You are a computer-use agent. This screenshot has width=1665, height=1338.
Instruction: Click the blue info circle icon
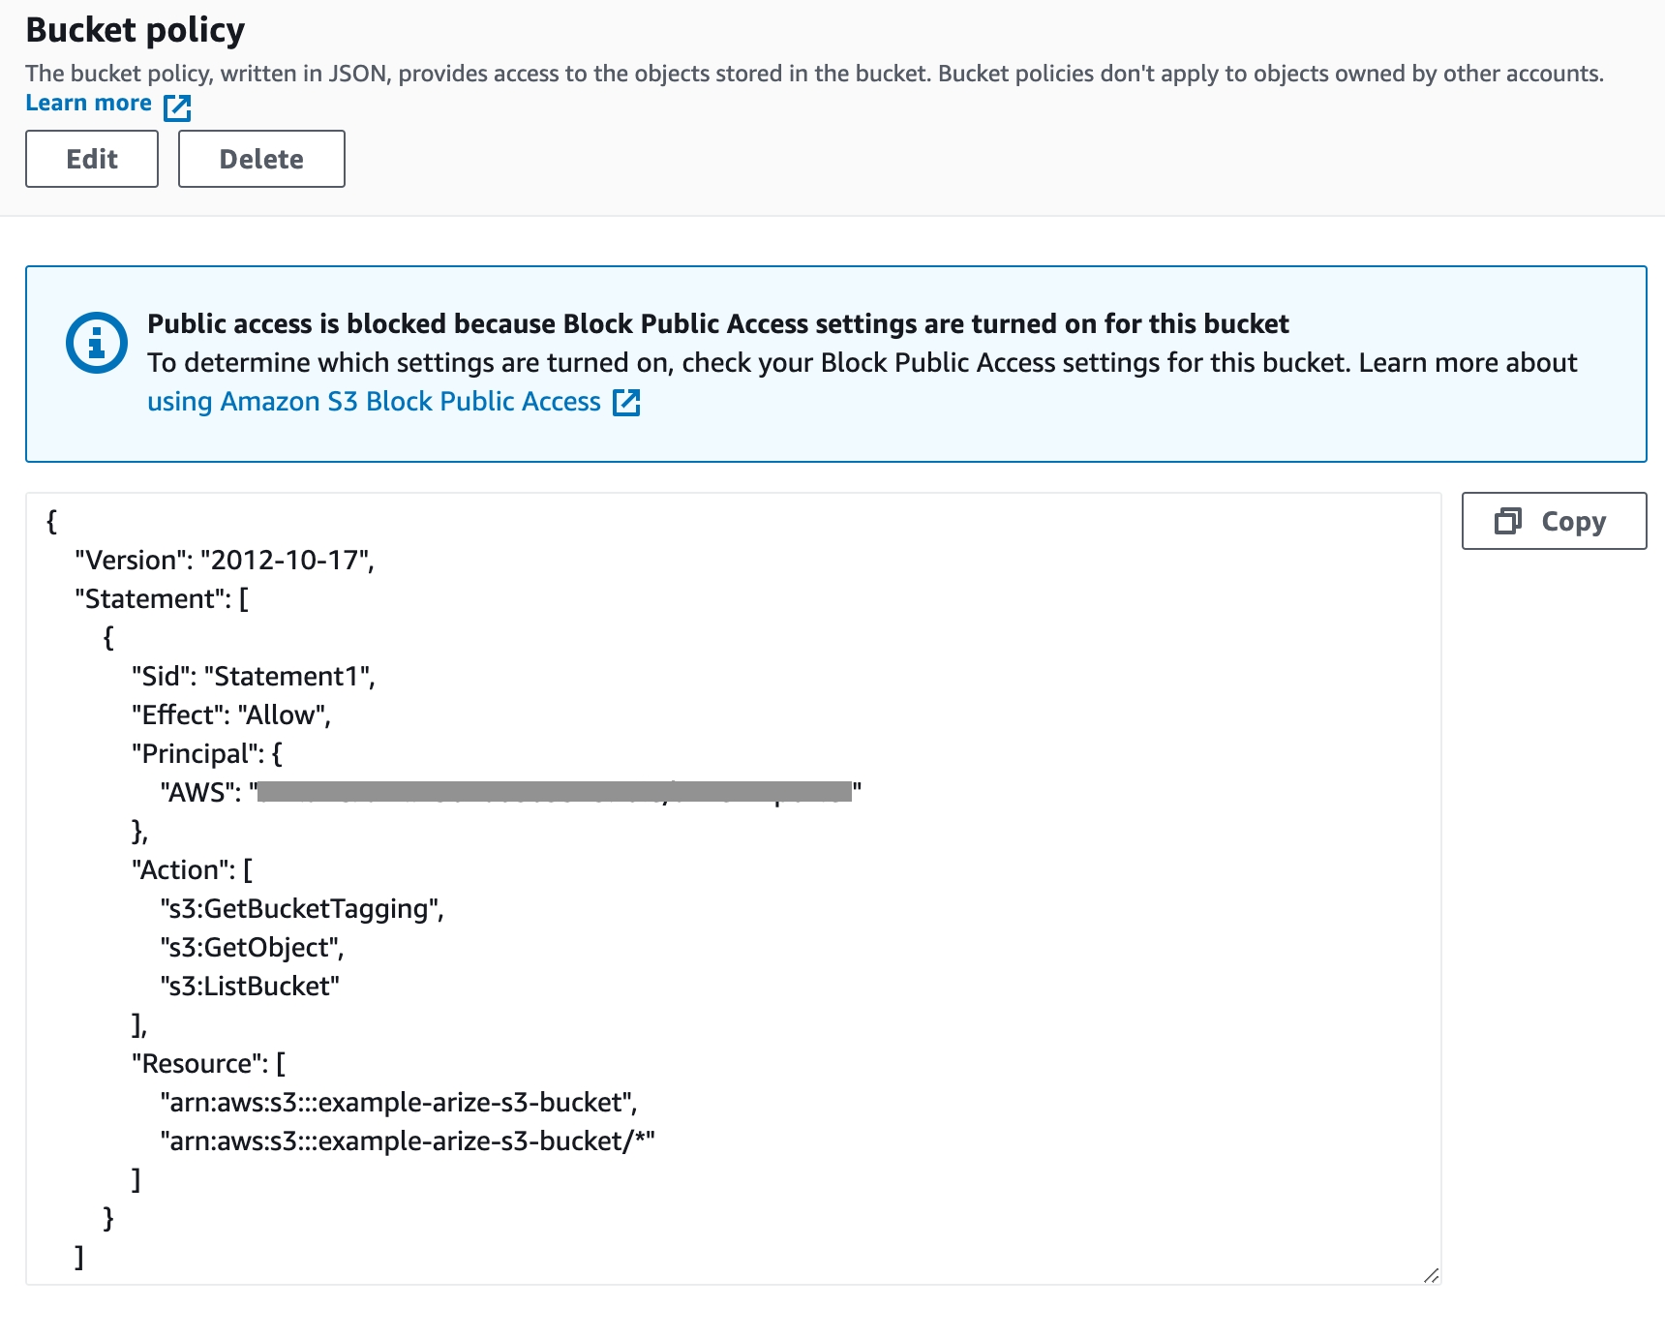pyautogui.click(x=96, y=343)
